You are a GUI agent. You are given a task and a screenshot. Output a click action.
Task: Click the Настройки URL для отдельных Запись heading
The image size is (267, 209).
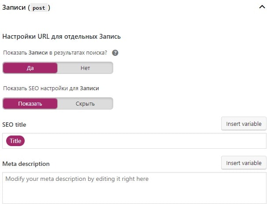pyautogui.click(x=62, y=37)
